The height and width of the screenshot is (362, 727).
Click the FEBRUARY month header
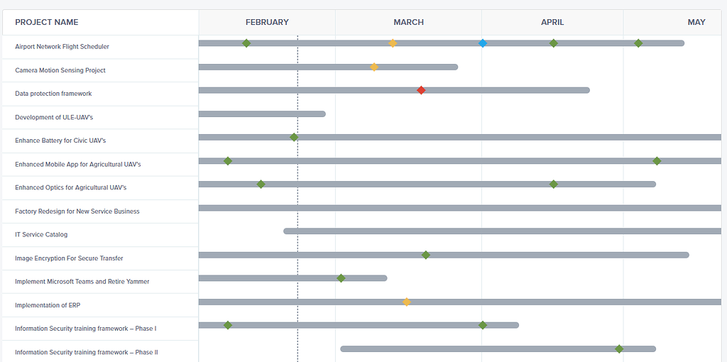(267, 22)
